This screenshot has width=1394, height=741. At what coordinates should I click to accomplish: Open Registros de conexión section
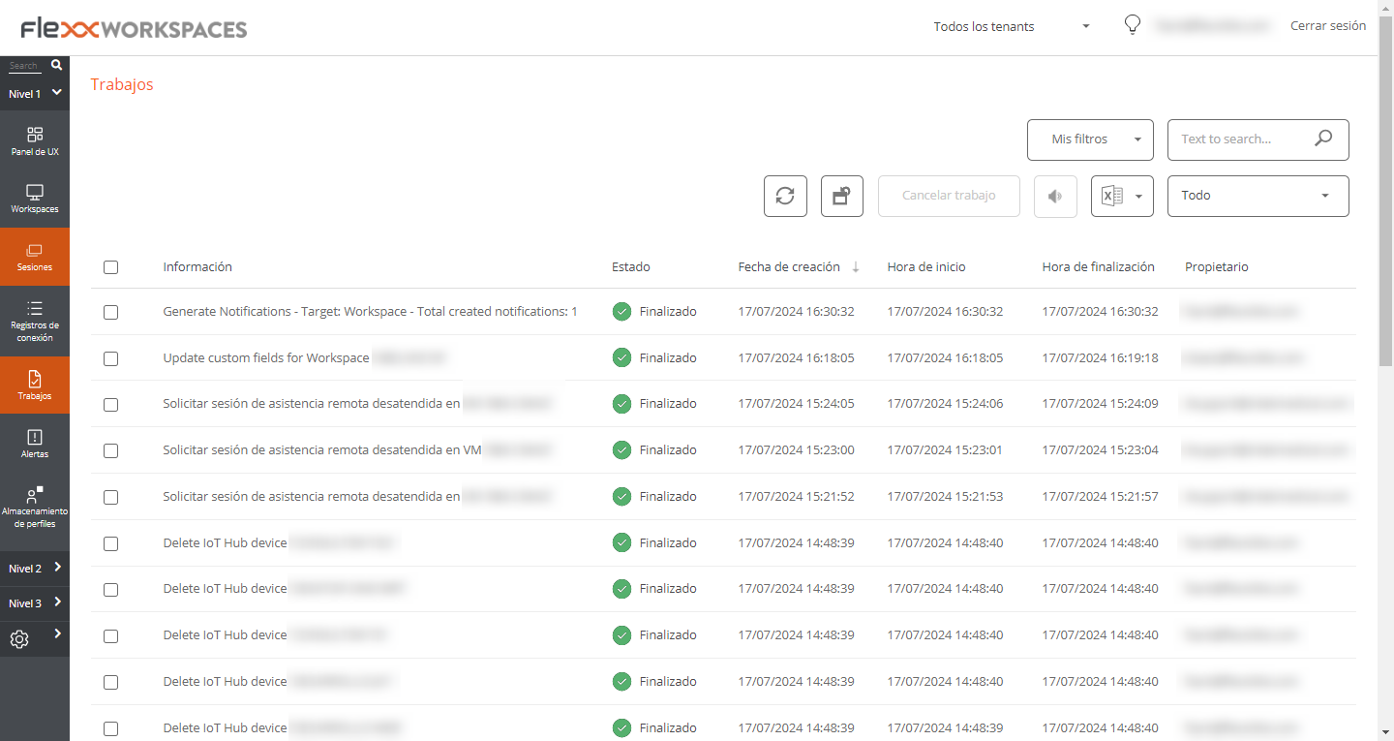click(35, 321)
